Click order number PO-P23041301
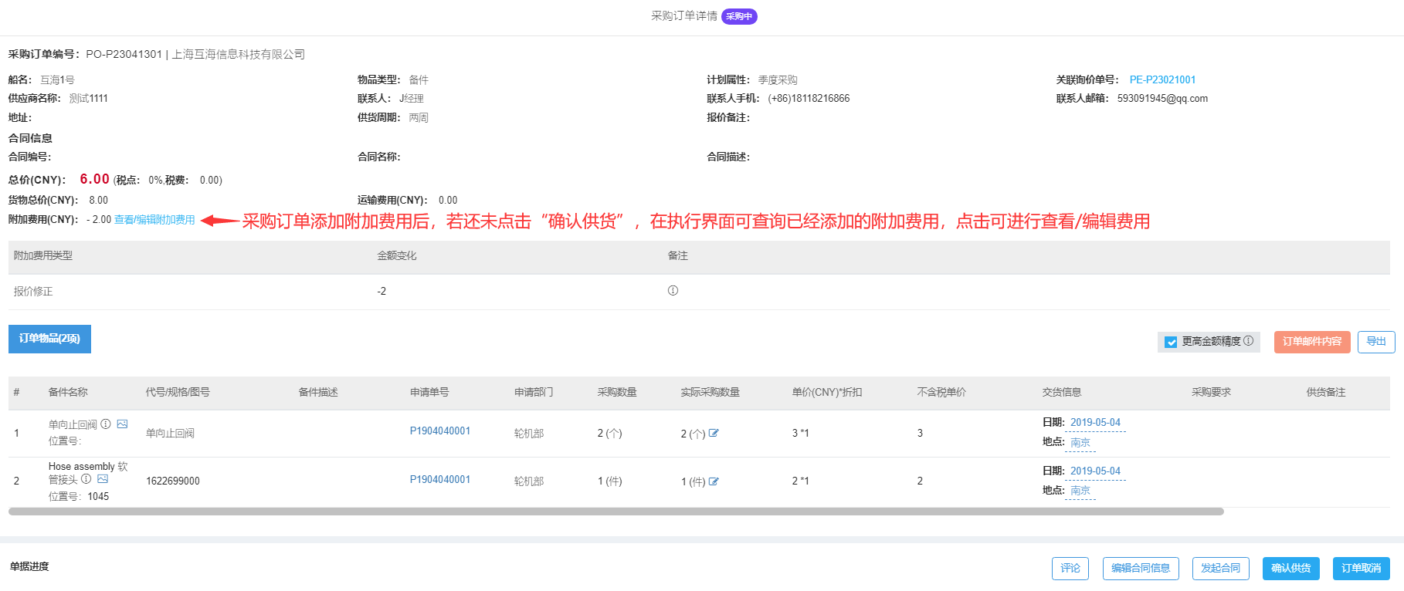 click(124, 55)
